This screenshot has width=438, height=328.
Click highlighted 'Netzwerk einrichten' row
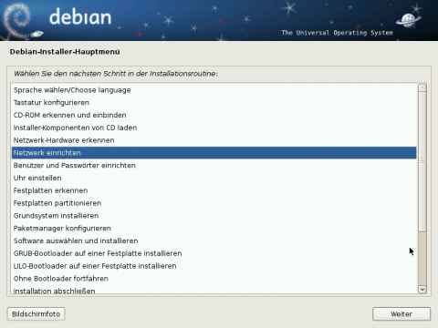[x=214, y=153]
